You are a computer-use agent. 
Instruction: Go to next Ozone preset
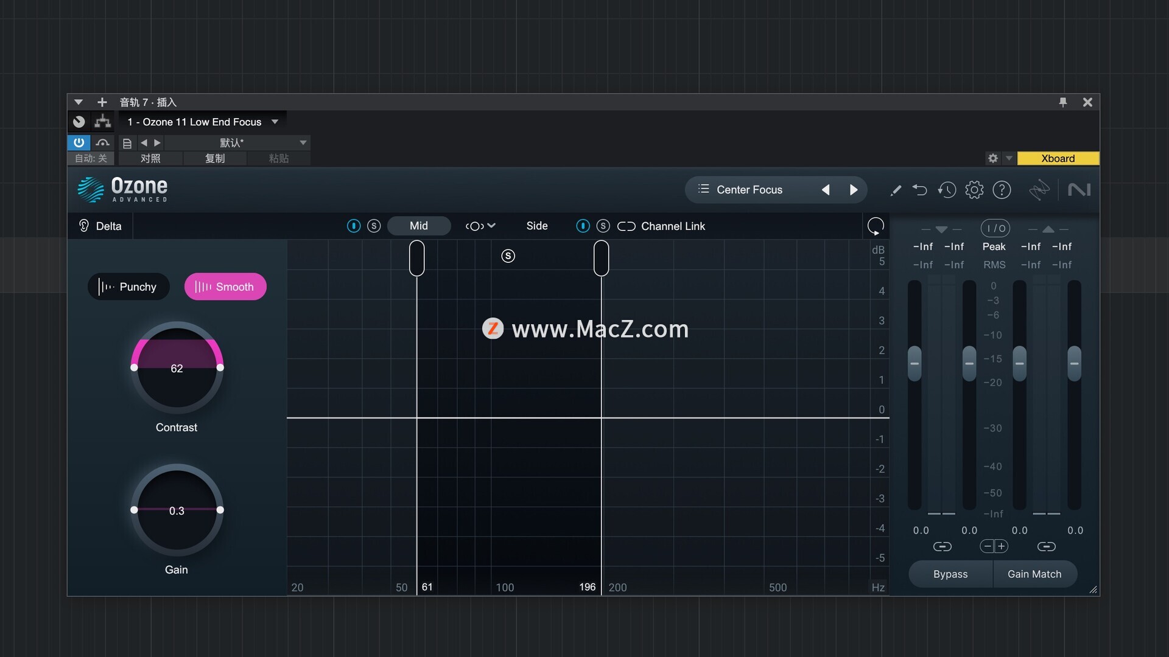pos(854,190)
